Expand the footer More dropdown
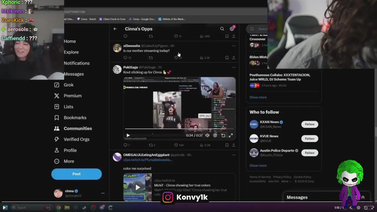Viewport: 377px width, 212px height. click(x=286, y=181)
